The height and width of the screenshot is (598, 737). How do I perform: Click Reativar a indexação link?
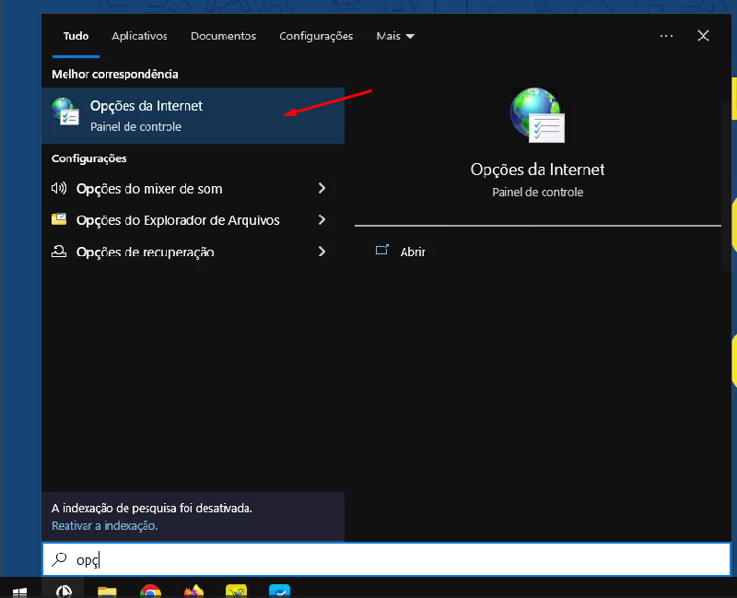click(x=104, y=525)
